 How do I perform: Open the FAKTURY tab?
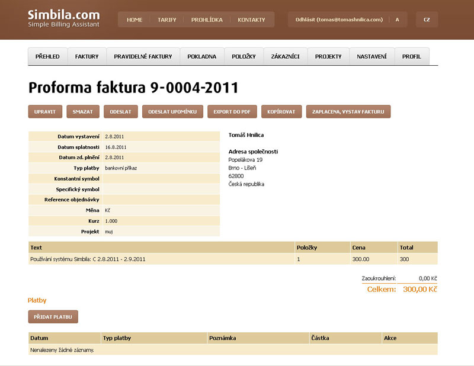[x=87, y=56]
